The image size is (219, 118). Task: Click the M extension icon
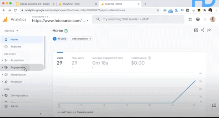click(x=187, y=10)
